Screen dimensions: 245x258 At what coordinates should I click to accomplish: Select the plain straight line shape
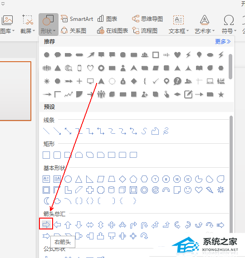click(x=46, y=131)
